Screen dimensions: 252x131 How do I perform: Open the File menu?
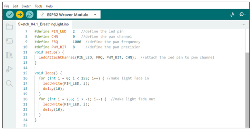pyautogui.click(x=7, y=6)
